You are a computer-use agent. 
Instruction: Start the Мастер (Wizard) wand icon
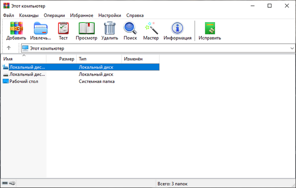151,29
